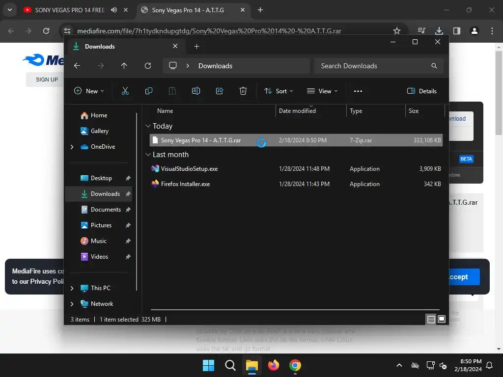The height and width of the screenshot is (377, 503).
Task: Open Music in navigation pane
Action: click(x=99, y=241)
